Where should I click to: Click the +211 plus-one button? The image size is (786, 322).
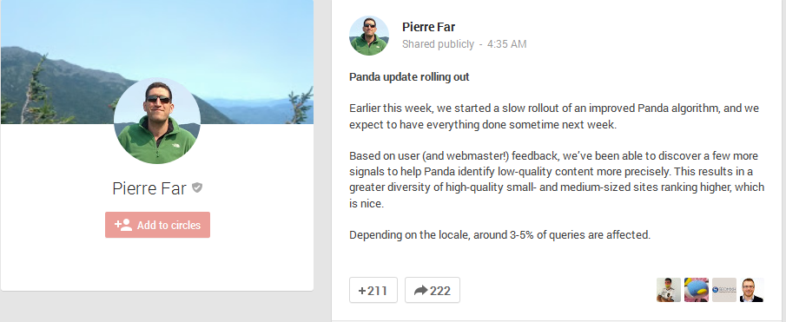(373, 290)
